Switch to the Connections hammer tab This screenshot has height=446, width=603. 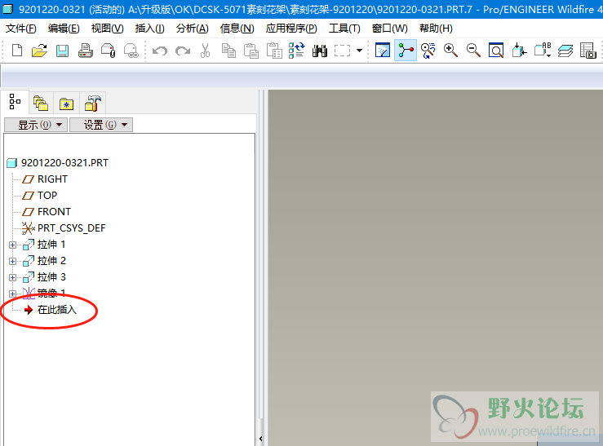(92, 103)
